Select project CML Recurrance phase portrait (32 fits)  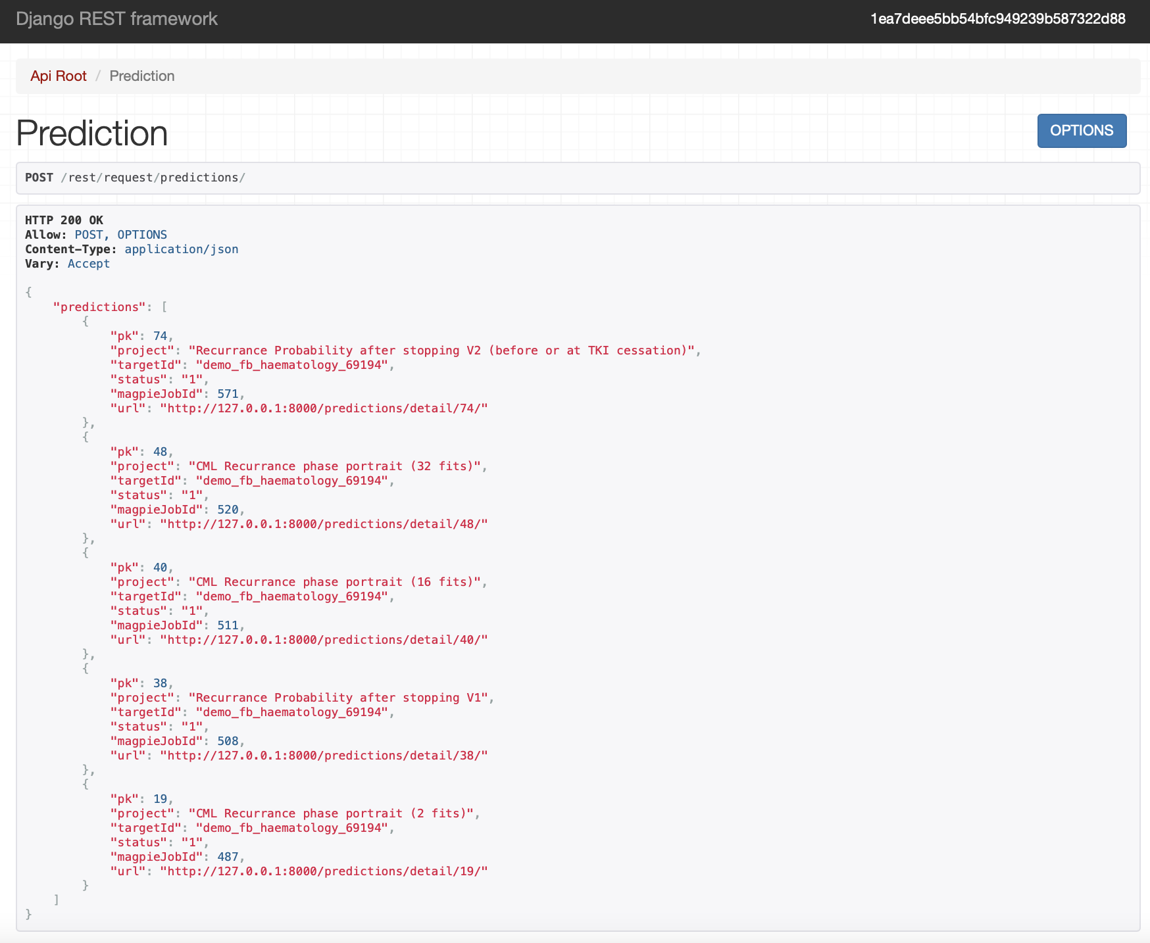(x=335, y=466)
